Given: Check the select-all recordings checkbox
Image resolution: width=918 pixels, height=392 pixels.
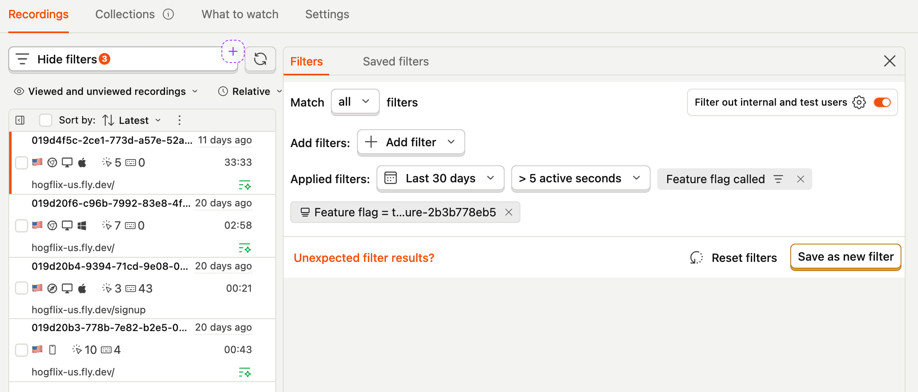Looking at the screenshot, I should (x=46, y=120).
